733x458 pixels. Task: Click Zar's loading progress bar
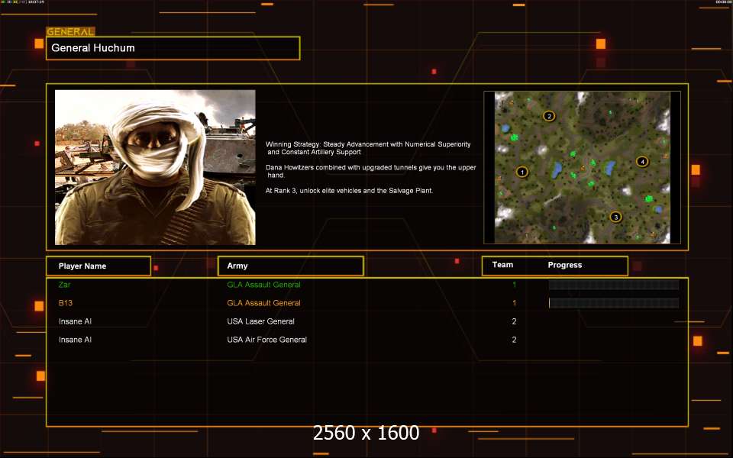(x=613, y=285)
